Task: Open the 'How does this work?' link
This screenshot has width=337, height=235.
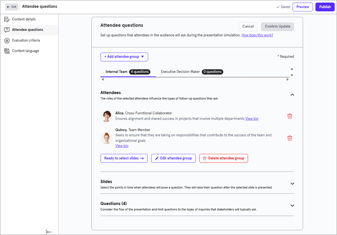Action: point(257,35)
